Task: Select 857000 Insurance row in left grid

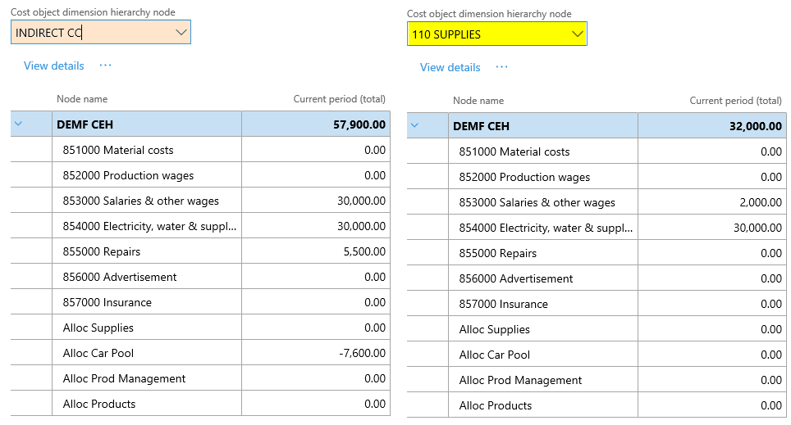Action: (x=107, y=302)
